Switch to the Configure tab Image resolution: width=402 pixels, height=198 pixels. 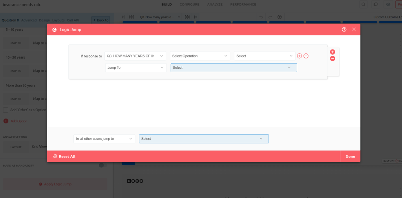189,5
